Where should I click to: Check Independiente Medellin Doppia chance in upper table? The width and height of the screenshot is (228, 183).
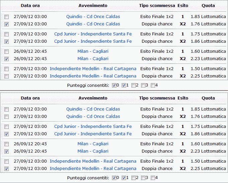click(x=7, y=76)
